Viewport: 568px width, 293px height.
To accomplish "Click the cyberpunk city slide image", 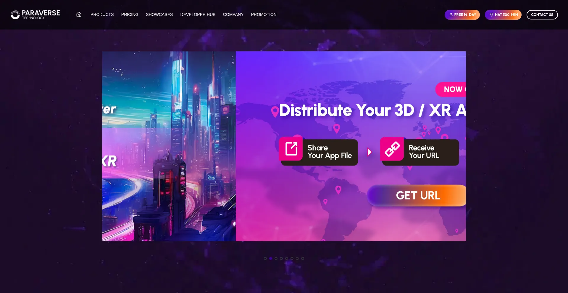I will 169,146.
